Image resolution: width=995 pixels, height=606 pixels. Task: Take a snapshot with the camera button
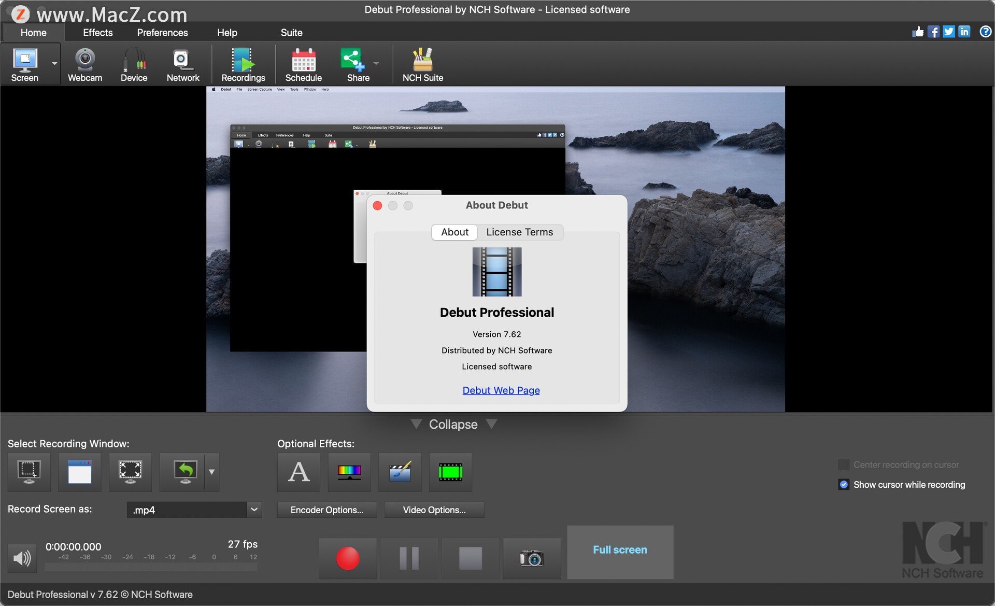pyautogui.click(x=532, y=558)
